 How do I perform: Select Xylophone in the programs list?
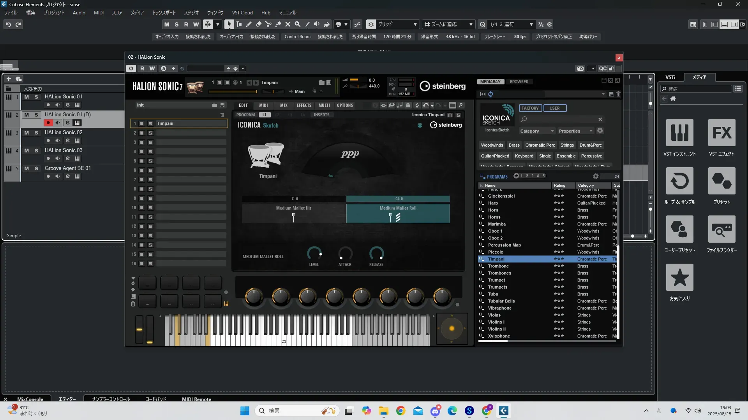tap(499, 336)
